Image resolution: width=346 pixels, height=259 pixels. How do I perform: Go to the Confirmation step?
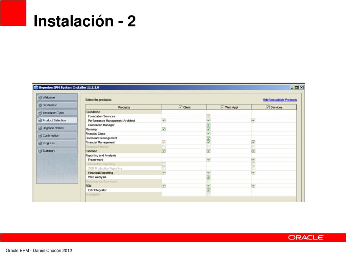point(57,136)
